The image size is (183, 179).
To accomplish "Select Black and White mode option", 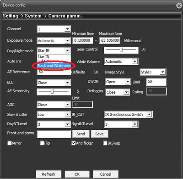I will (54, 66).
